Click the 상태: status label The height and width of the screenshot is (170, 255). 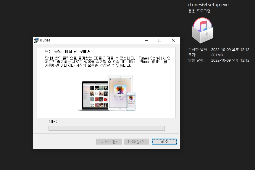pos(53,121)
